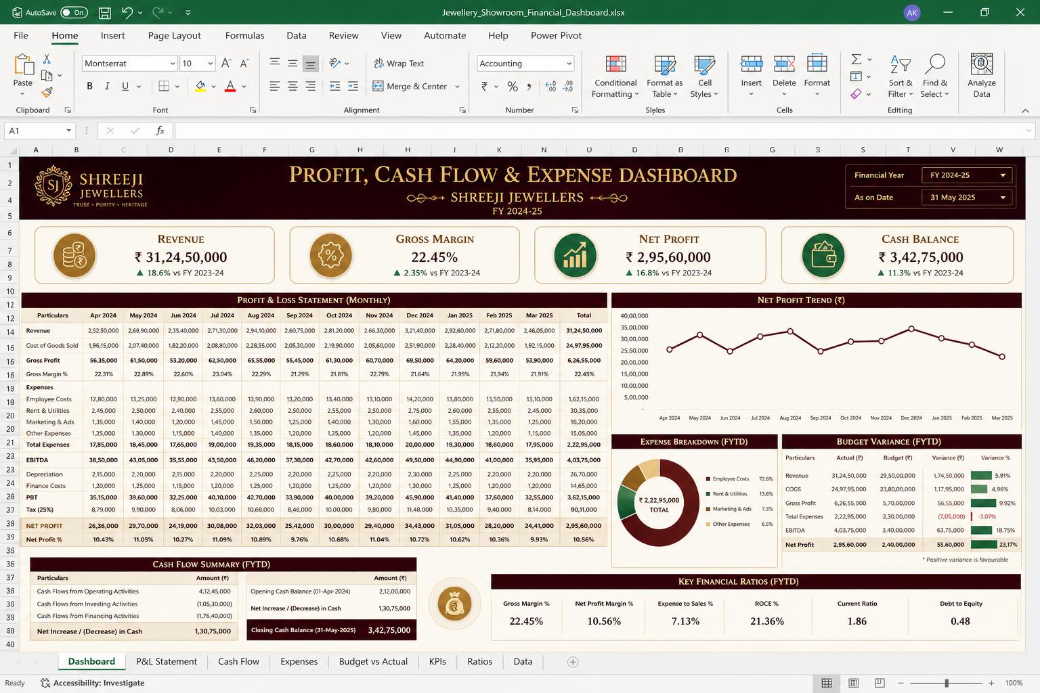Click the AutoSum sigma icon

click(x=857, y=59)
